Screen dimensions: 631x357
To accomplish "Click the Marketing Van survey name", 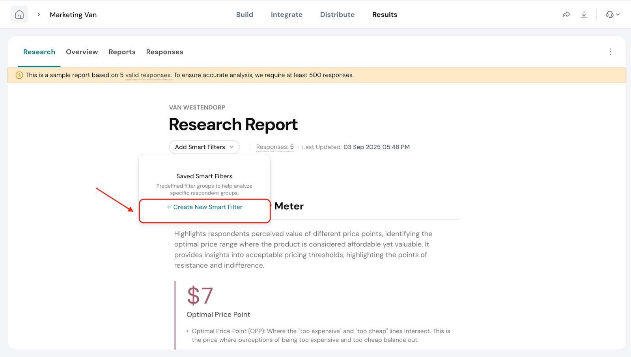I will pyautogui.click(x=73, y=15).
